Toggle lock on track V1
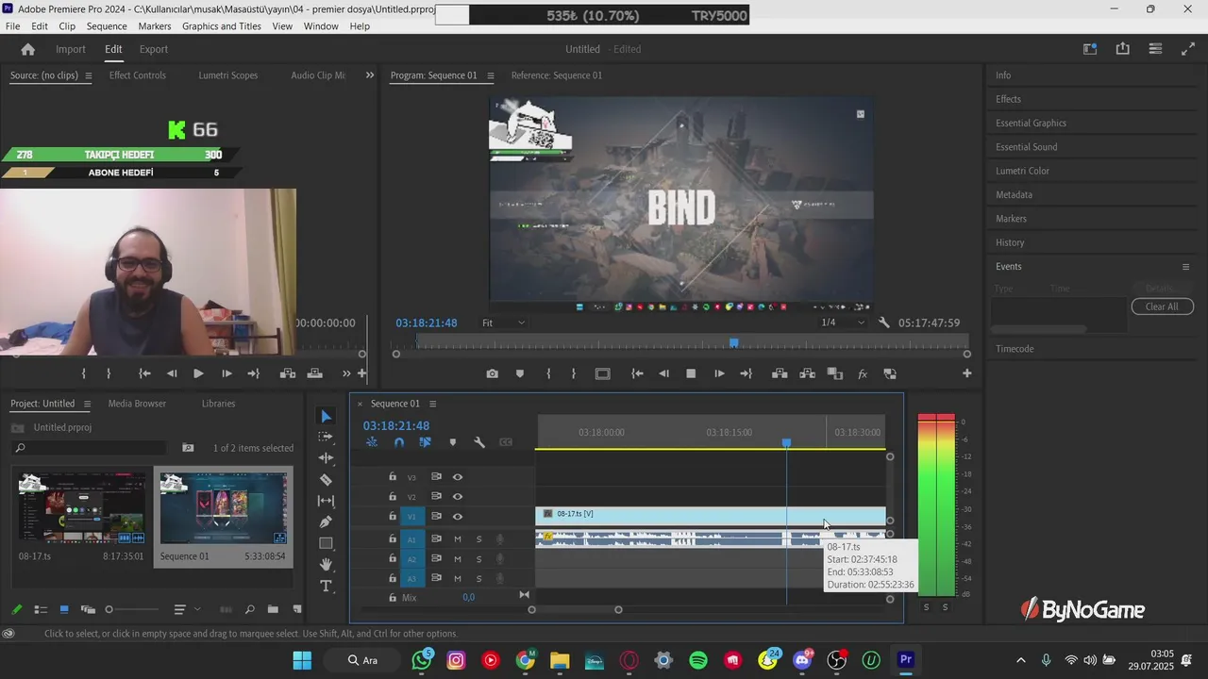1208x679 pixels. coord(393,516)
